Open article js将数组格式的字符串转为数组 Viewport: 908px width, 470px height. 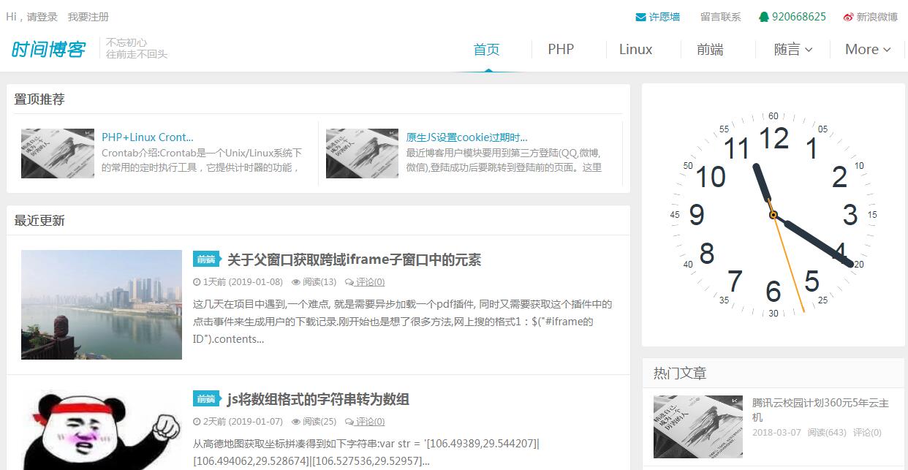coord(318,399)
